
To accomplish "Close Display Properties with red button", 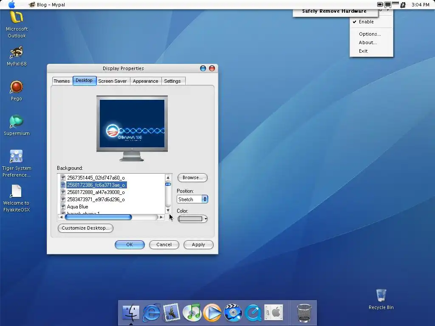I will [x=212, y=68].
